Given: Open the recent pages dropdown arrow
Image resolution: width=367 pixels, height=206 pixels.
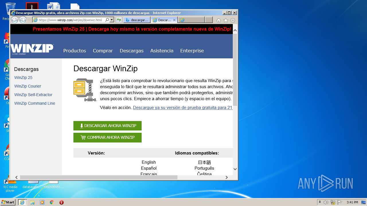Looking at the screenshot, I should point(29,20).
